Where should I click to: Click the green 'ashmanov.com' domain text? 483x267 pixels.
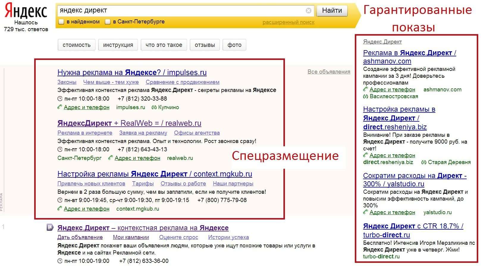443,90
